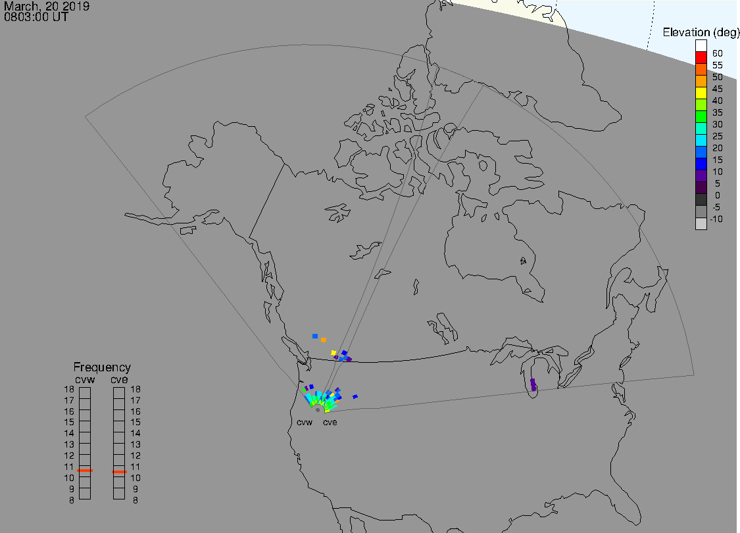Click the light gray bottom swatch near -10
Viewport: 740px width, 533px height.
(701, 223)
